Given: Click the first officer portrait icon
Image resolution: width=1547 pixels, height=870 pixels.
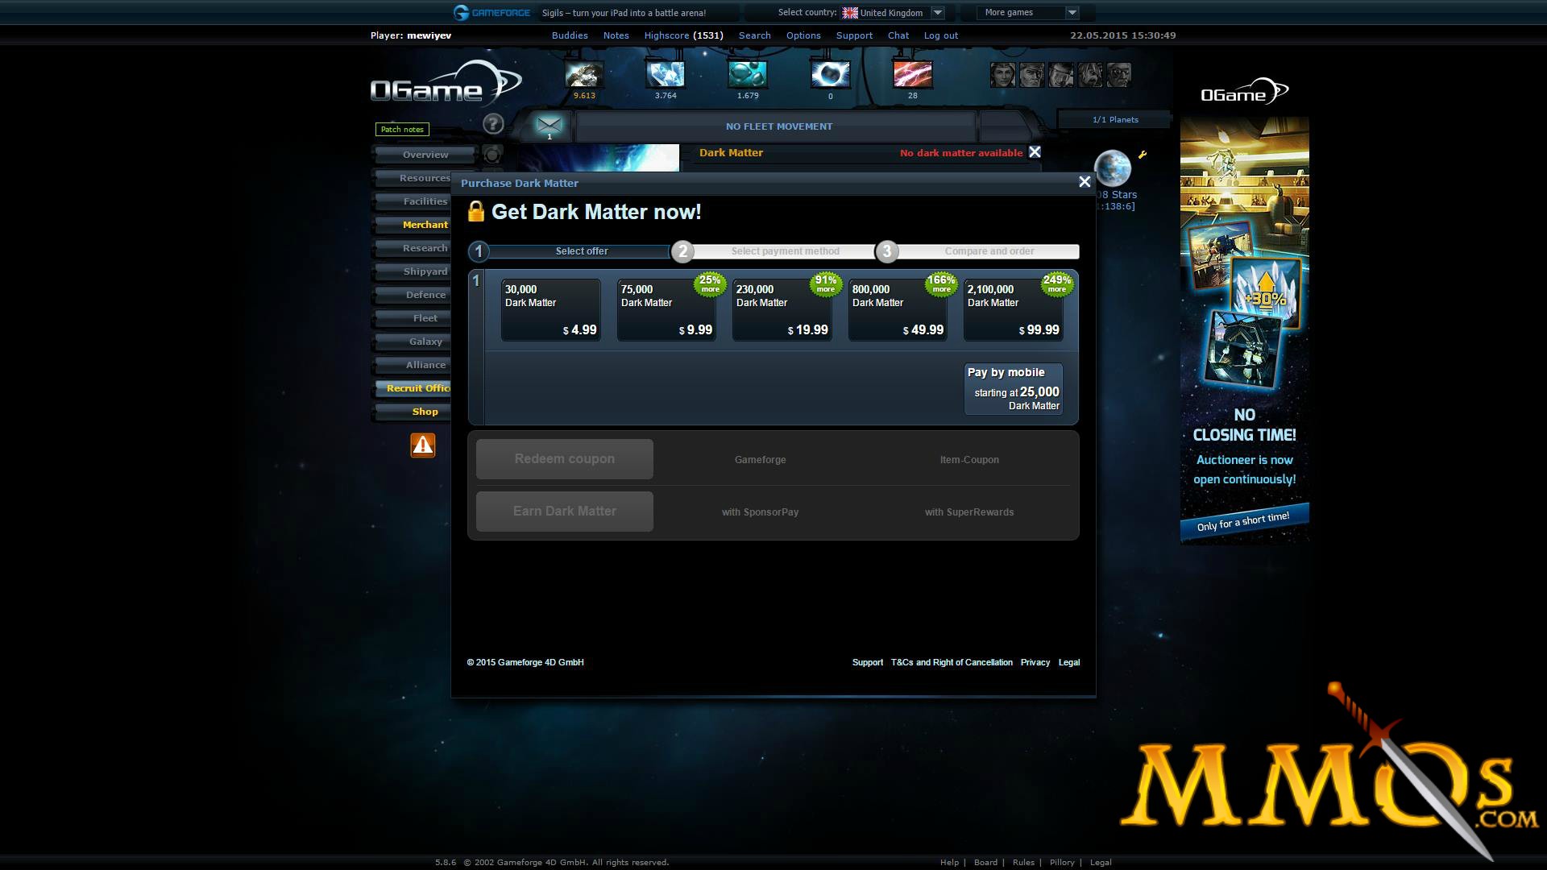Looking at the screenshot, I should tap(1002, 75).
